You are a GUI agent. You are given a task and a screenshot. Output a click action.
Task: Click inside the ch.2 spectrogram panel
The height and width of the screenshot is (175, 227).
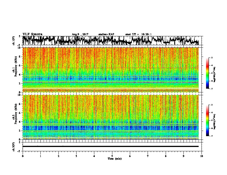[111, 117]
